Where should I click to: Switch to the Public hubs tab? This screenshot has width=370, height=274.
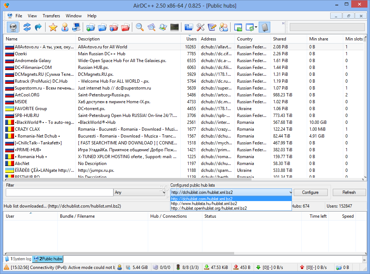click(48, 259)
